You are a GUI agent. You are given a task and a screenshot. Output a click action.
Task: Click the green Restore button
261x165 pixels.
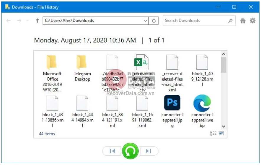click(130, 151)
